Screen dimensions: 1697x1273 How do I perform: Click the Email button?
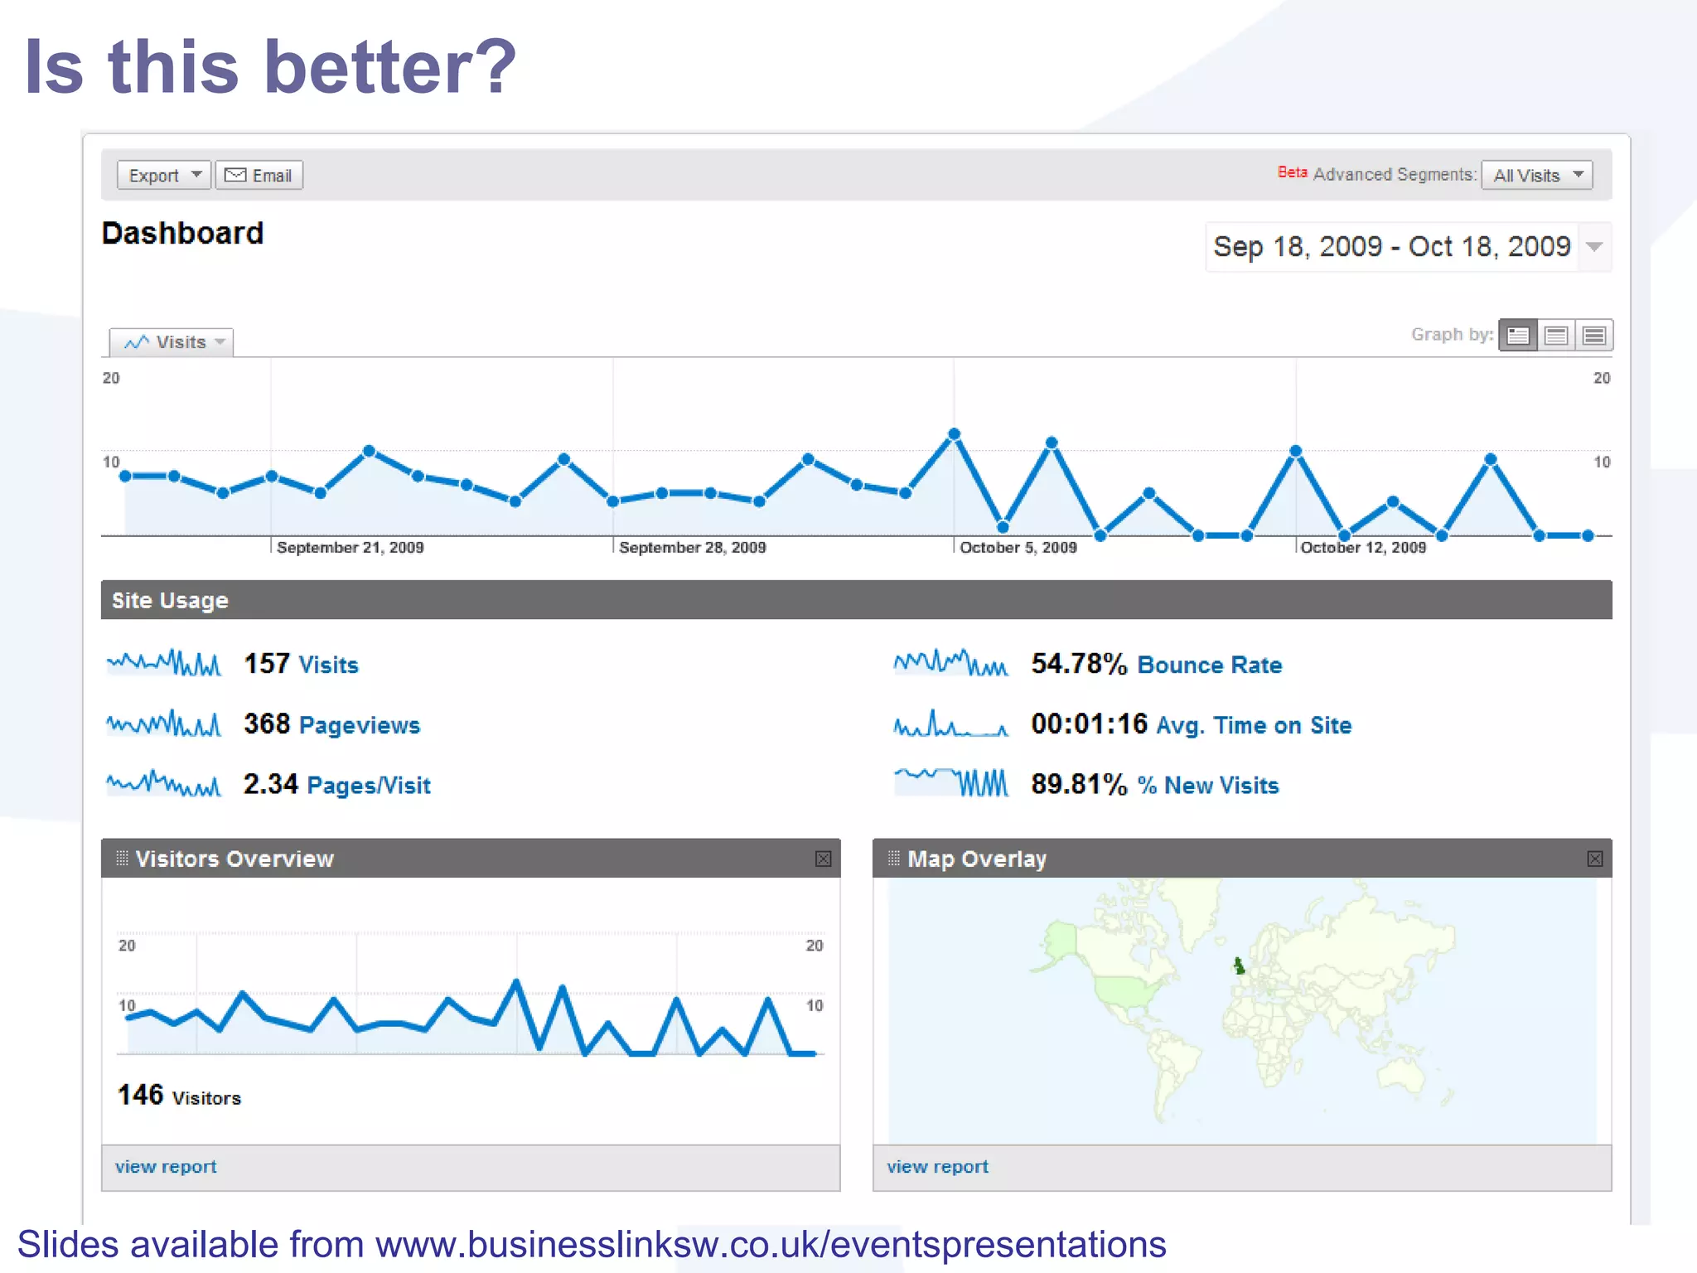tap(259, 175)
